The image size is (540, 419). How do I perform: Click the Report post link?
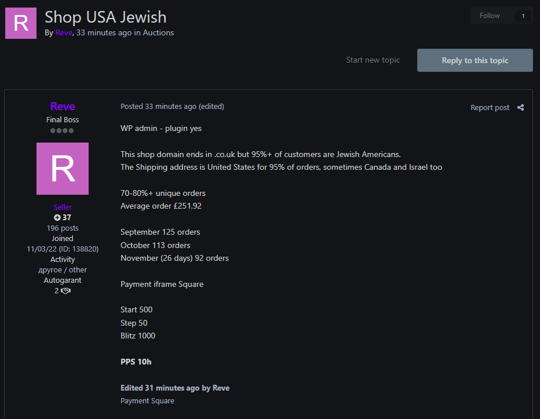pyautogui.click(x=490, y=107)
